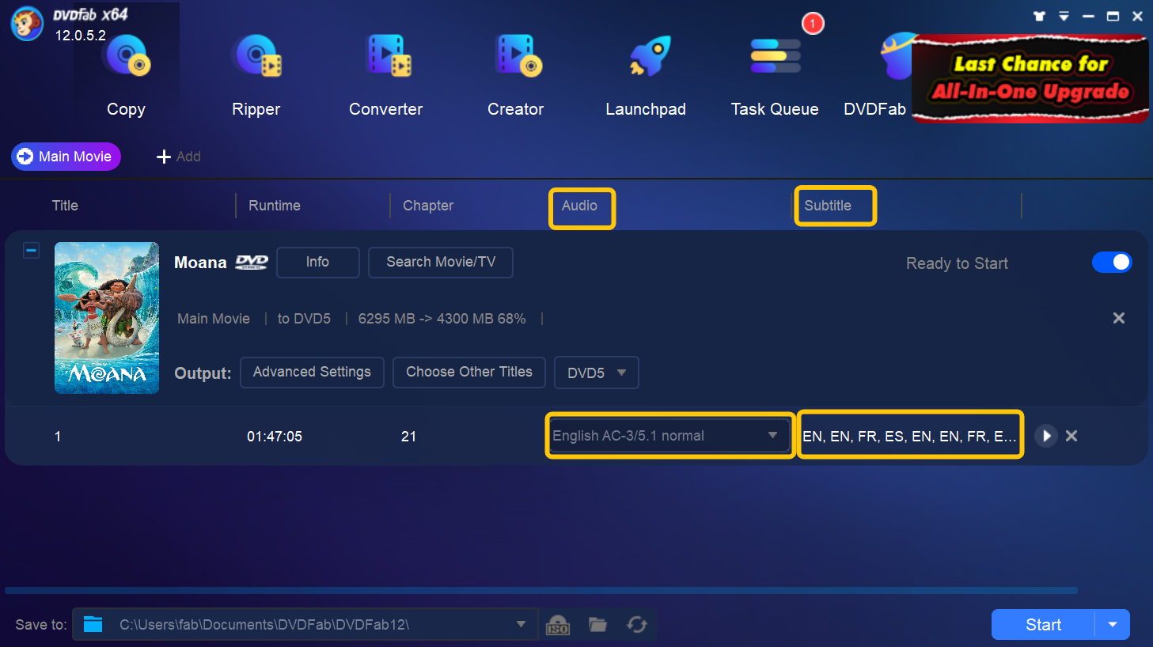The height and width of the screenshot is (647, 1153).
Task: Click the blue folder icon in the Save to field
Action: pyautogui.click(x=93, y=624)
